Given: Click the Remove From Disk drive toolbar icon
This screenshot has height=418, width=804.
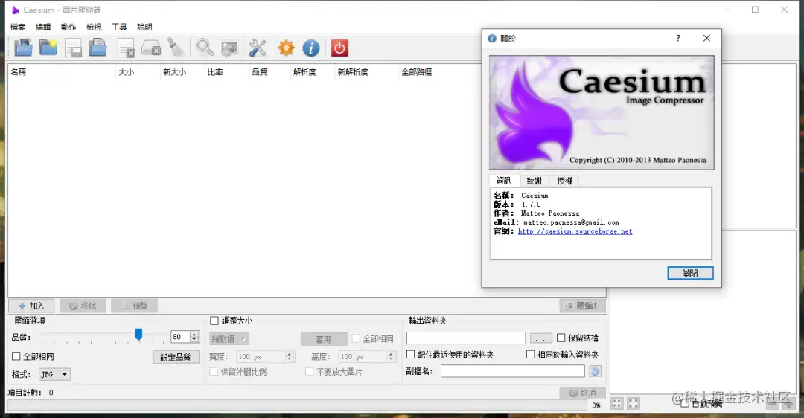Looking at the screenshot, I should pos(151,48).
